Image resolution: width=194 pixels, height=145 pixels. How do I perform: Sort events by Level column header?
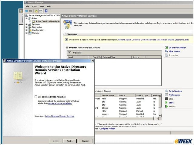tap(78, 57)
